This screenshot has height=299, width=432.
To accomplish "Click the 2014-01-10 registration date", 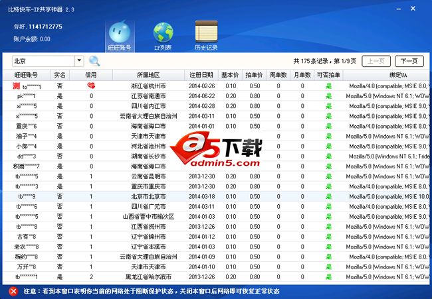I will (201, 267).
